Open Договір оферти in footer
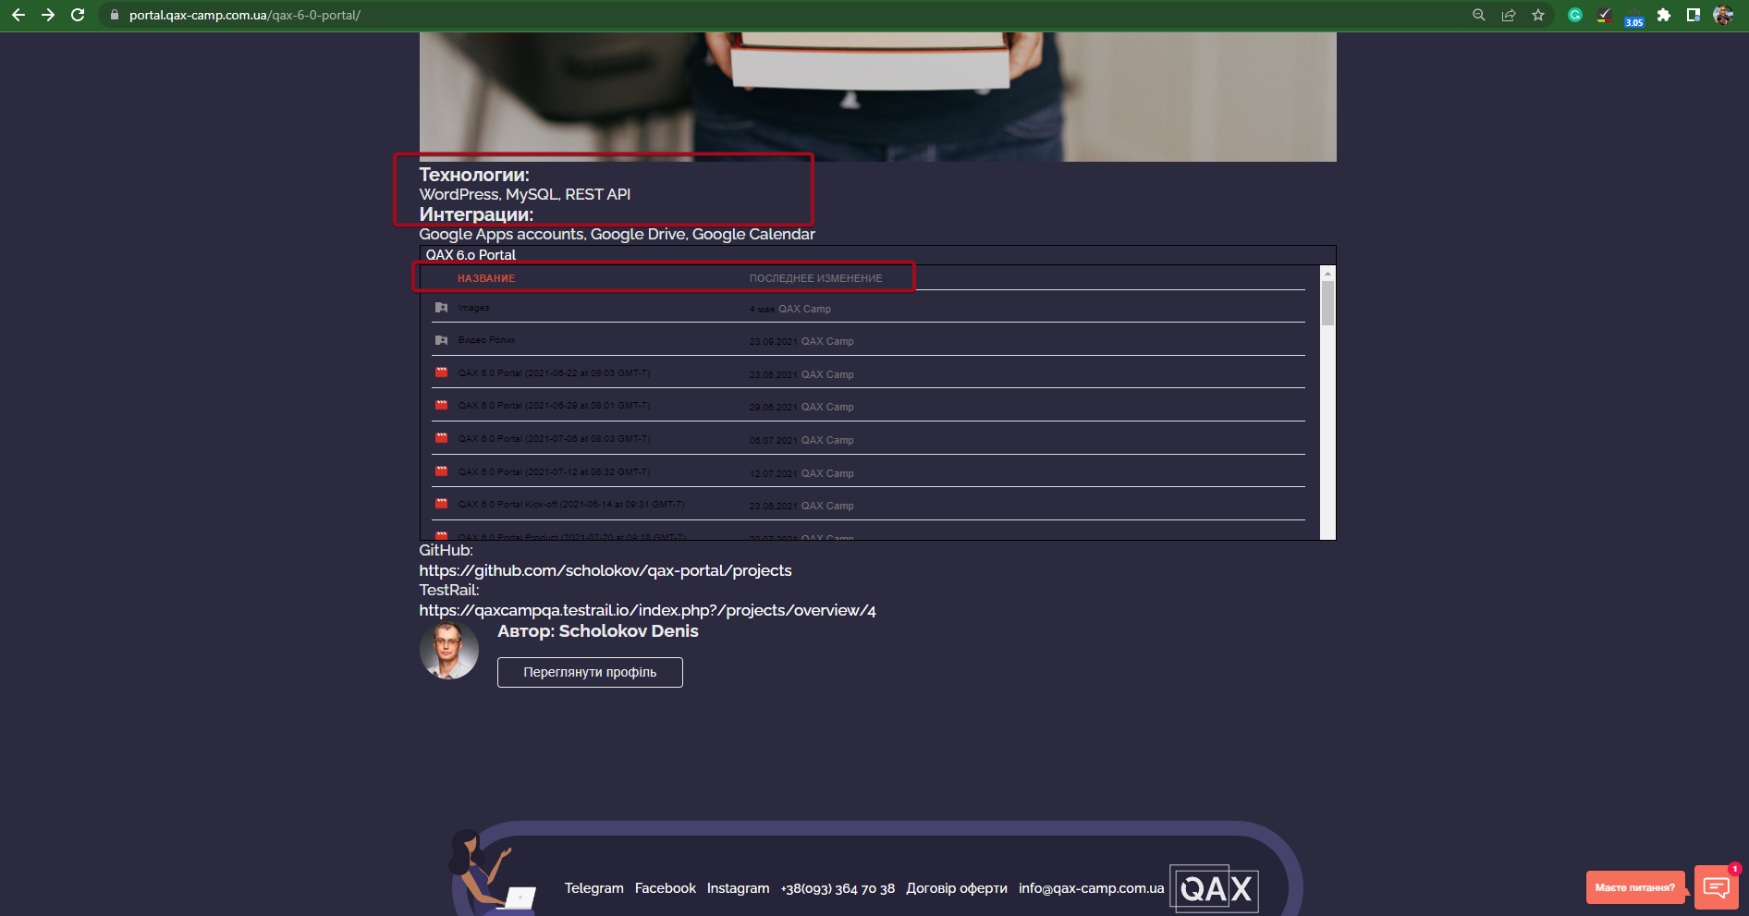The height and width of the screenshot is (916, 1749). 956,888
